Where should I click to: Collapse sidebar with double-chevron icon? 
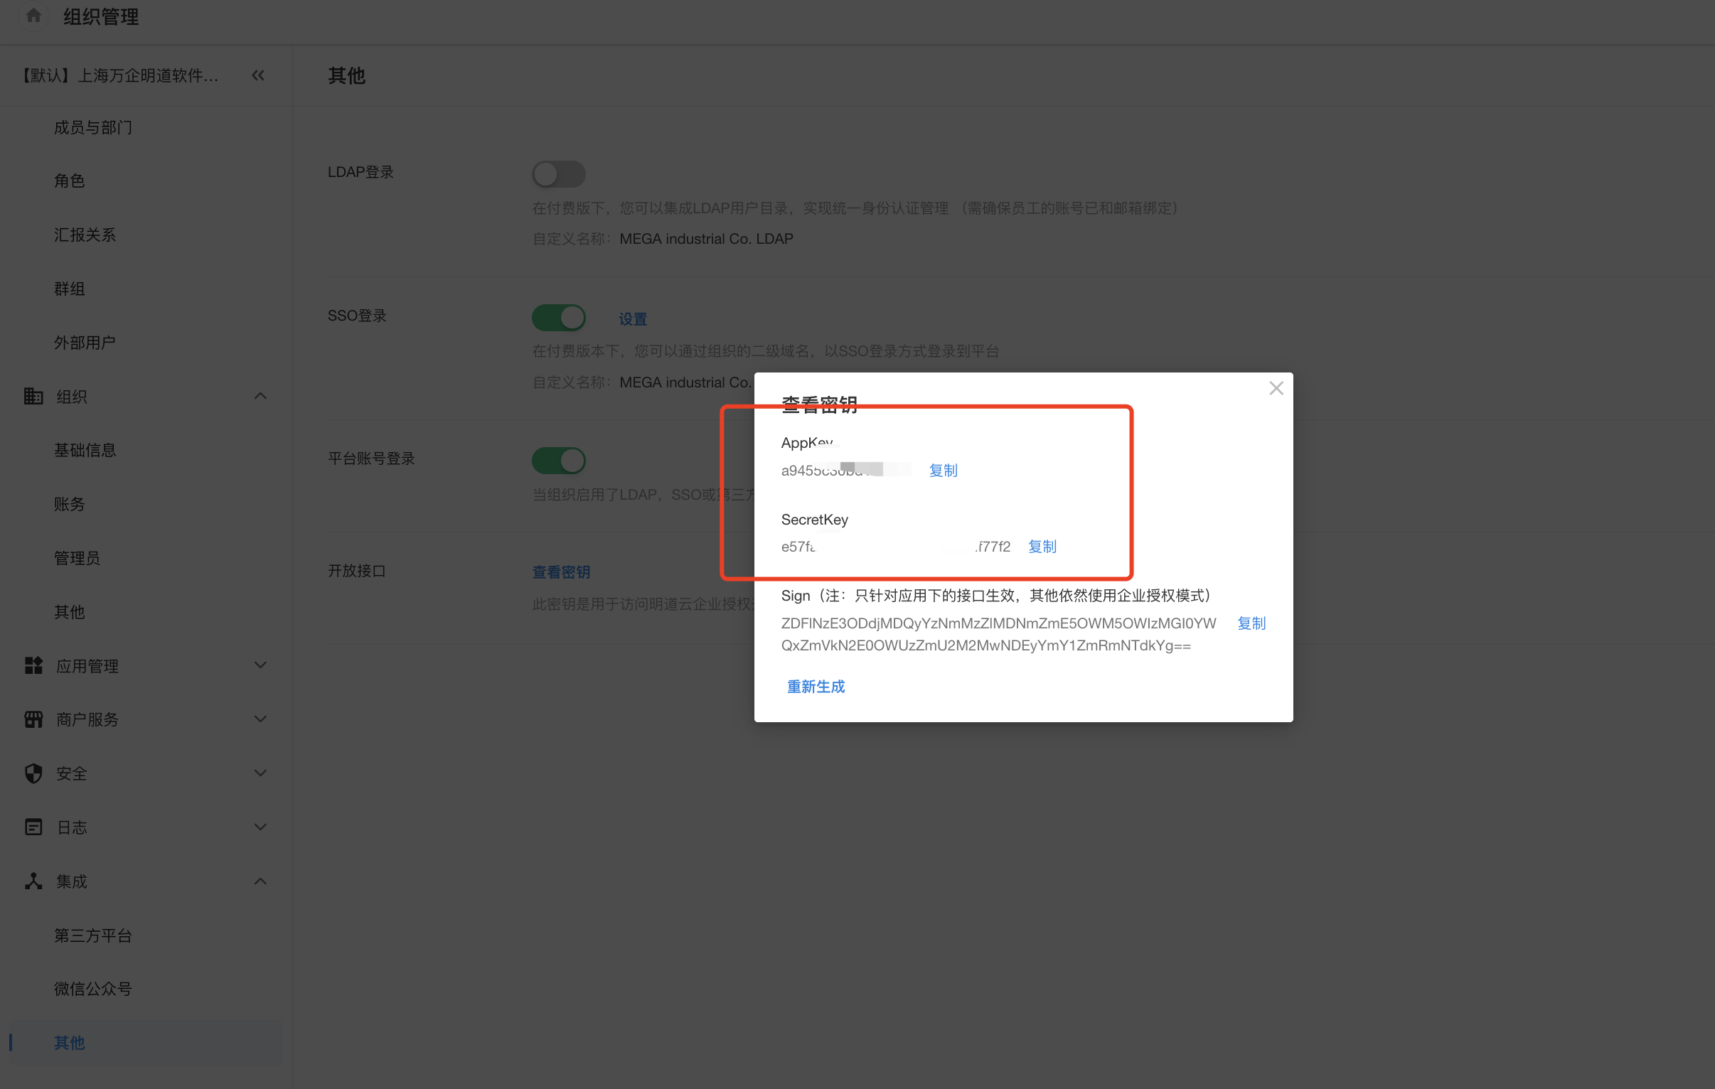[258, 75]
